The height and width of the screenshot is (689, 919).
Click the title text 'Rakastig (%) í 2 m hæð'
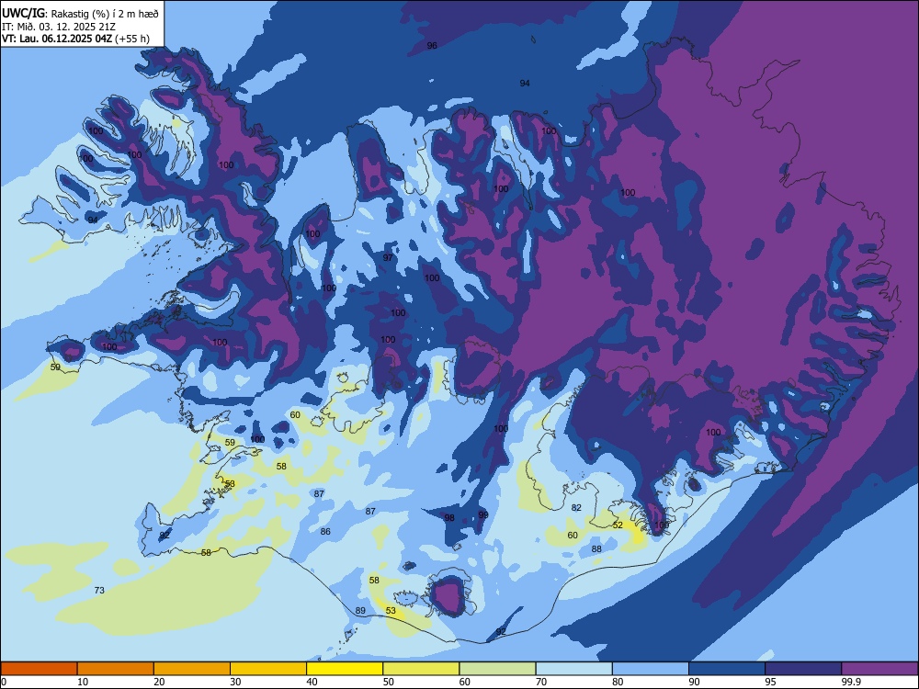105,14
